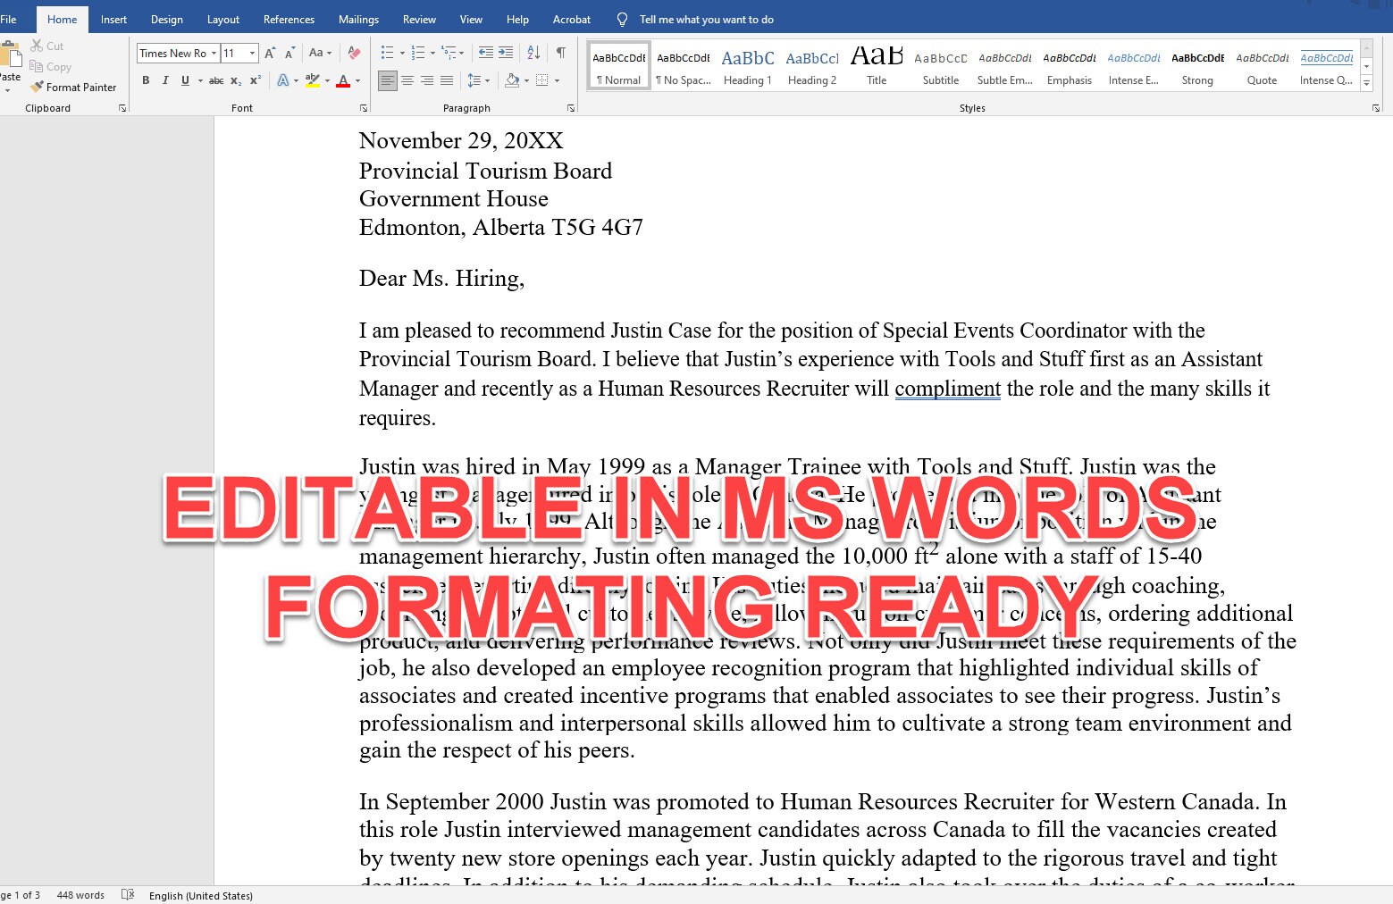Open the sort icon in Paragraph group
The height and width of the screenshot is (904, 1393).
point(533,53)
